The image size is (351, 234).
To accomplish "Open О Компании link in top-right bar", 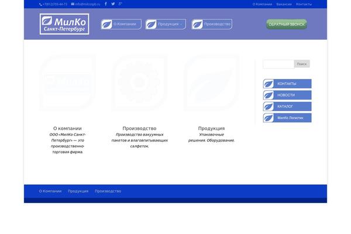I will (262, 4).
